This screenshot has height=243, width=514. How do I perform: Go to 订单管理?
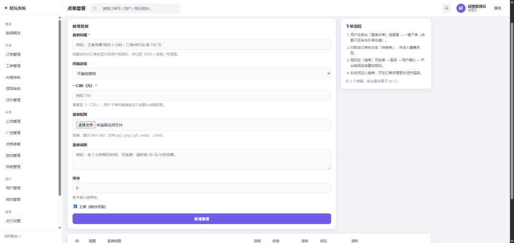13,54
